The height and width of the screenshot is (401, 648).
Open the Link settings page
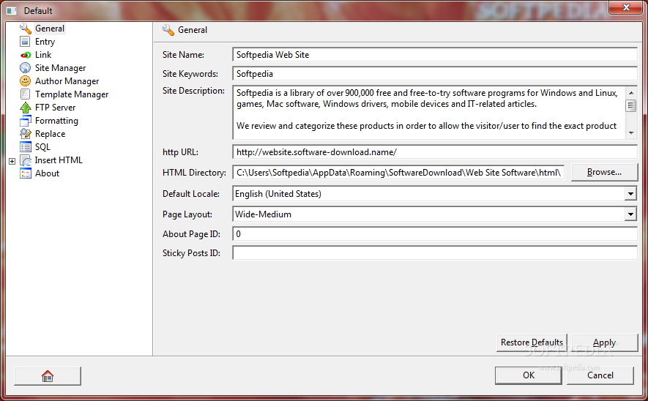43,55
